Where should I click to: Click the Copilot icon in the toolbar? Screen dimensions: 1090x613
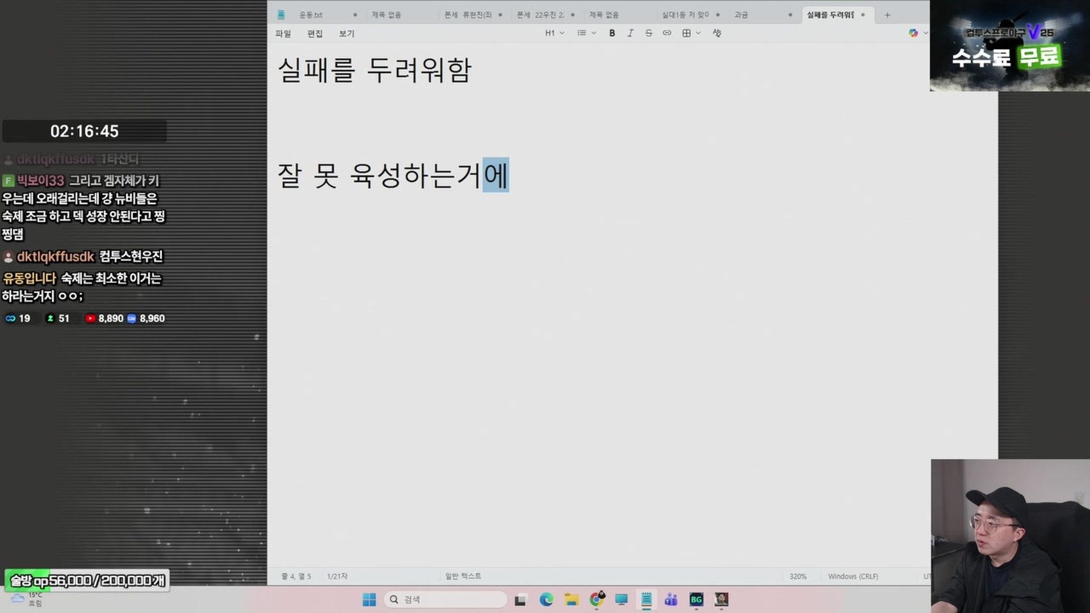[x=914, y=33]
